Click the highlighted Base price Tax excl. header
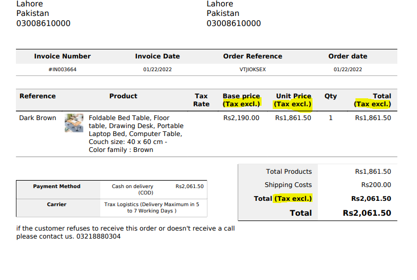Image resolution: width=417 pixels, height=280 pixels. (x=241, y=100)
